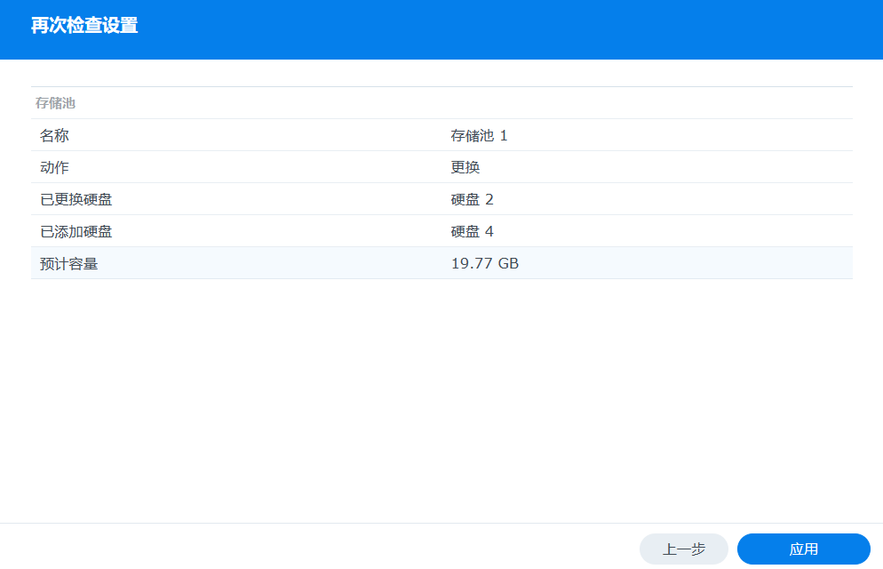This screenshot has height=569, width=883.
Task: Select the 存储池 section header
Action: pos(55,103)
